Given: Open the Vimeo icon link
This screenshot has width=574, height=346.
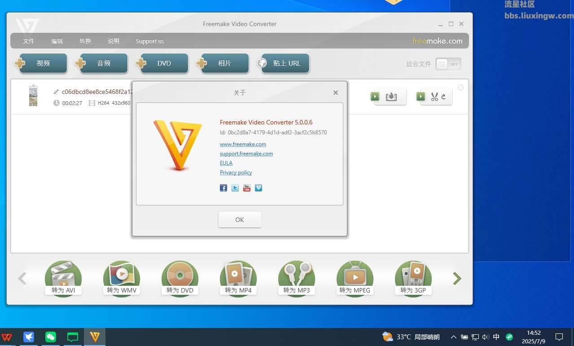Looking at the screenshot, I should tap(259, 188).
